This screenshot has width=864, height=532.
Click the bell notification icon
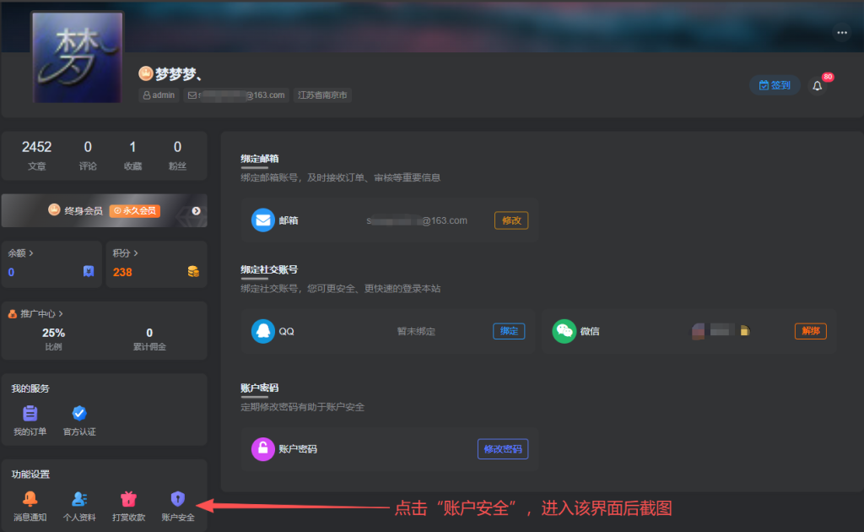coord(817,85)
